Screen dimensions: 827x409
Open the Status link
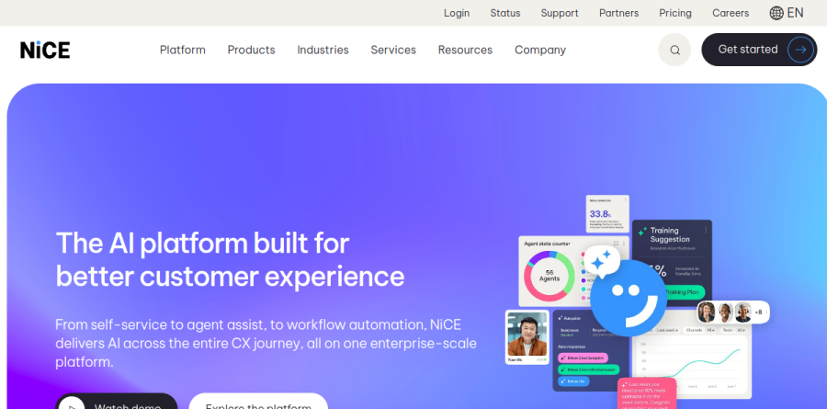point(505,13)
